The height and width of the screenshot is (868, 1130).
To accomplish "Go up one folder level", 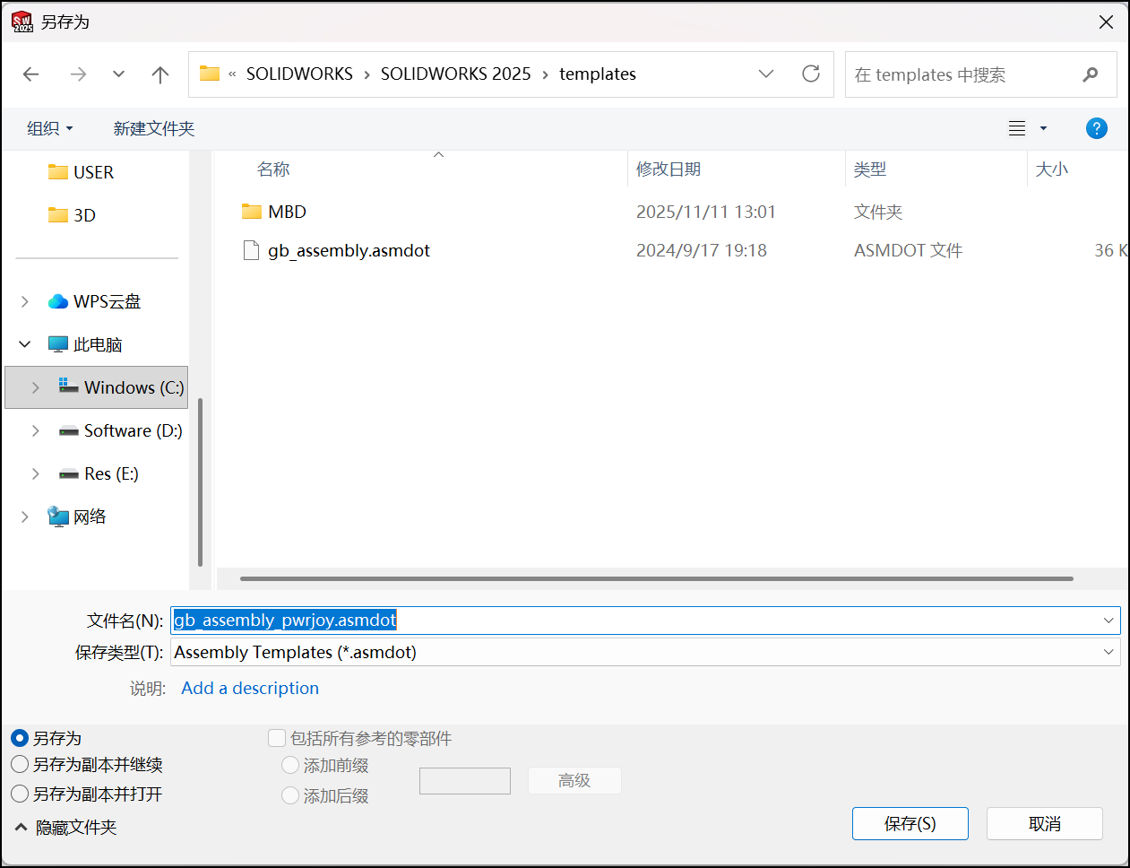I will tap(160, 74).
